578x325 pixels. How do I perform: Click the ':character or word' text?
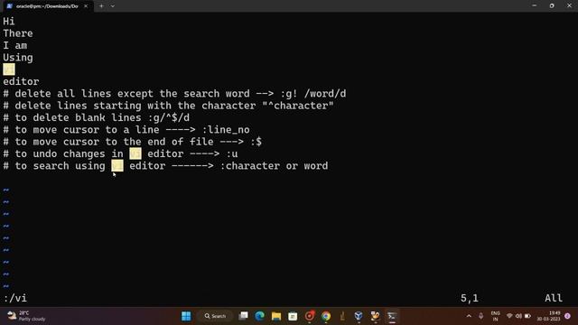[x=274, y=166]
